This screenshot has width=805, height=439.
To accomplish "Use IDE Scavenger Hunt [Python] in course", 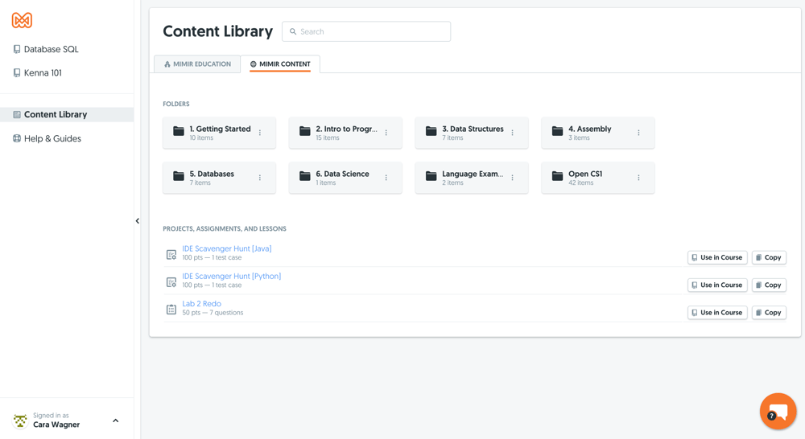I will pyautogui.click(x=717, y=285).
